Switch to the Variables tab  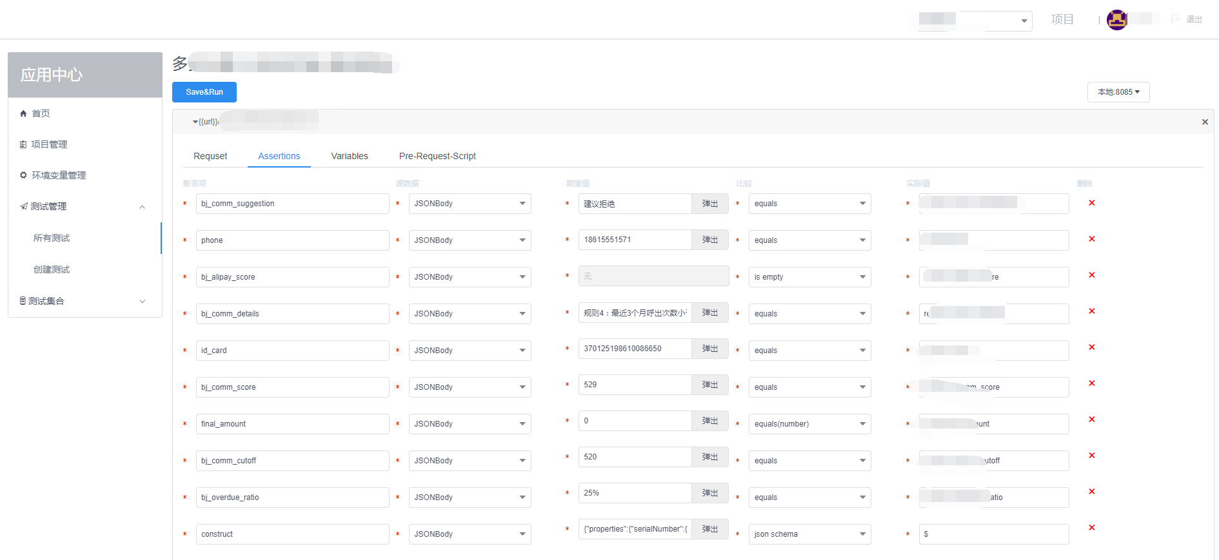point(350,156)
